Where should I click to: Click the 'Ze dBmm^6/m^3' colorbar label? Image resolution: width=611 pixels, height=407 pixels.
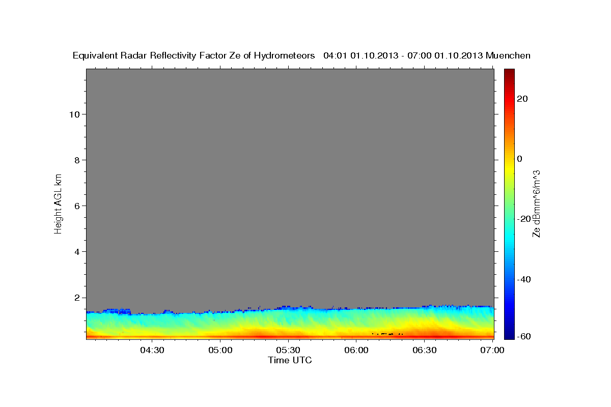pos(536,203)
